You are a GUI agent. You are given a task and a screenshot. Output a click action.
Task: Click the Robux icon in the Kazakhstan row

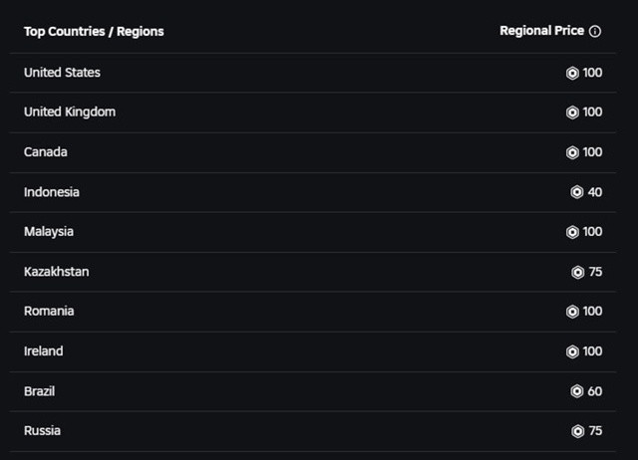[578, 272]
